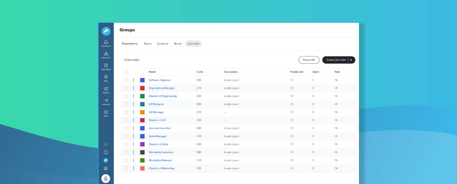
Task: Switch to the Locations tab
Action: coord(163,44)
